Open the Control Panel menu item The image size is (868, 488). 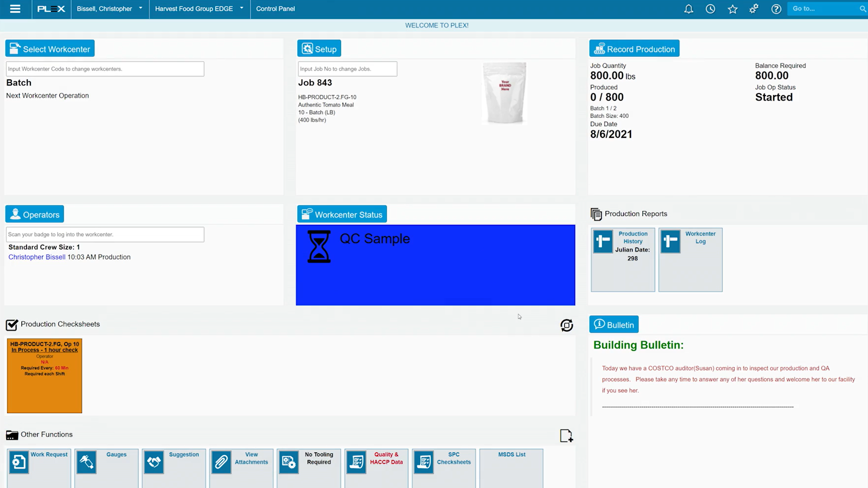point(275,9)
